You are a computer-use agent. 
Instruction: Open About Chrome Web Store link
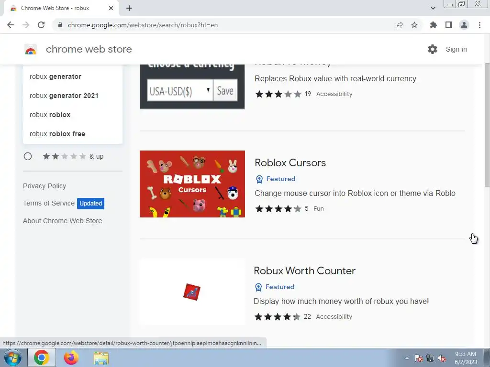(x=63, y=221)
